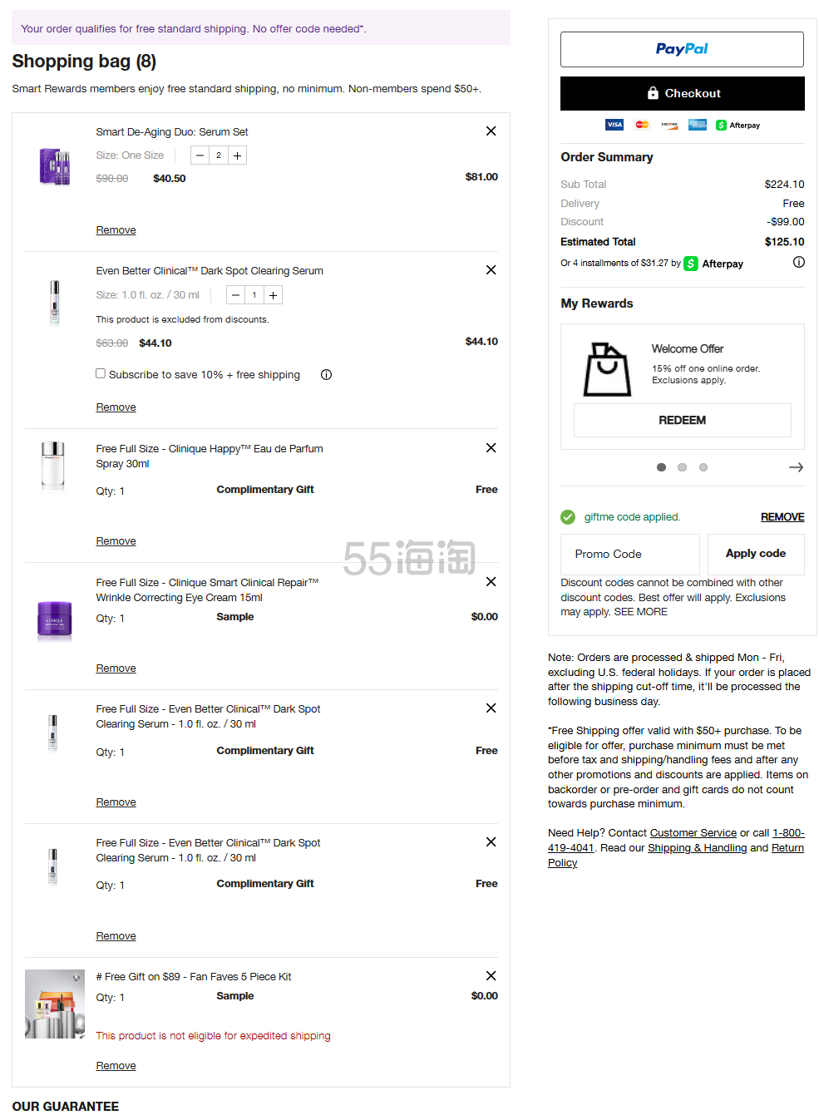The height and width of the screenshot is (1115, 819).
Task: Click Apply code button
Action: [755, 554]
